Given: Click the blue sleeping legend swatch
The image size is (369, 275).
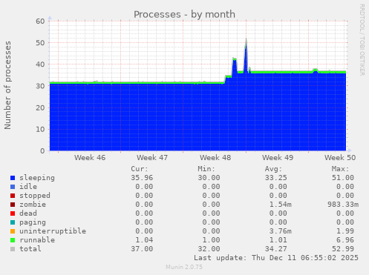Looking at the screenshot, I should pyautogui.click(x=13, y=178).
